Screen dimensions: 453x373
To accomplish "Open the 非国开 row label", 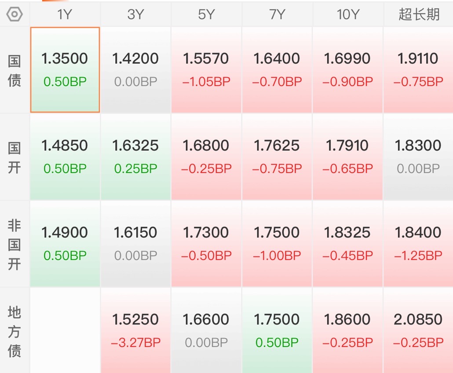I will point(15,244).
